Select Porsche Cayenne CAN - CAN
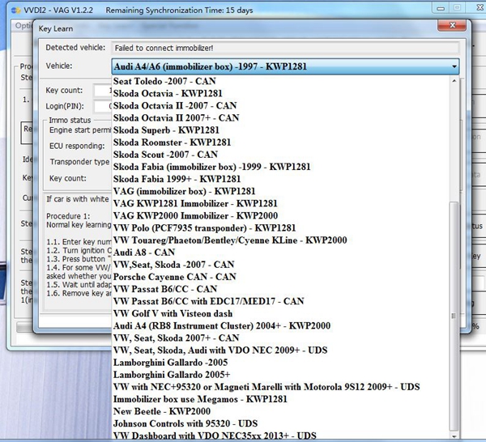Screen dimensions: 486x442 pyautogui.click(x=280, y=277)
